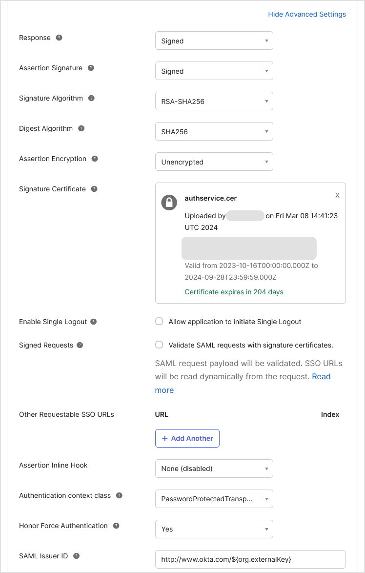The width and height of the screenshot is (365, 573).
Task: Remove the authservice.cer certificate
Action: pos(337,195)
